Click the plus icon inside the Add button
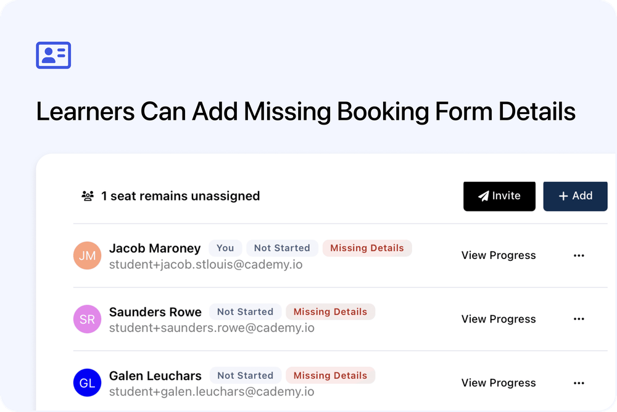 [563, 196]
